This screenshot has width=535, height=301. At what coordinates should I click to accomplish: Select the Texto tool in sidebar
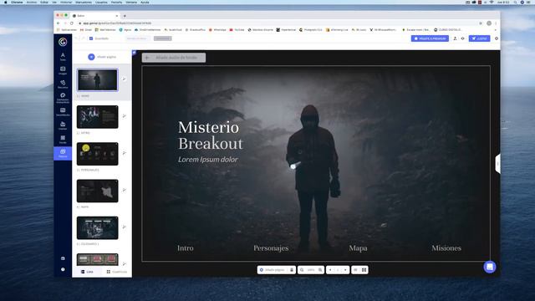coord(63,57)
